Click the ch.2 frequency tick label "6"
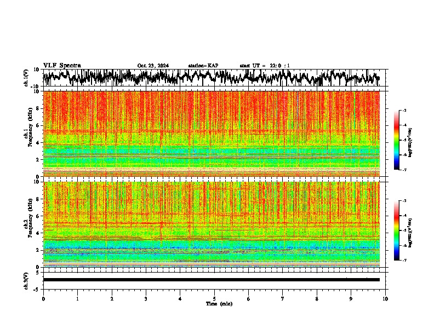Viewport: 434px width, 335px height. click(38, 216)
